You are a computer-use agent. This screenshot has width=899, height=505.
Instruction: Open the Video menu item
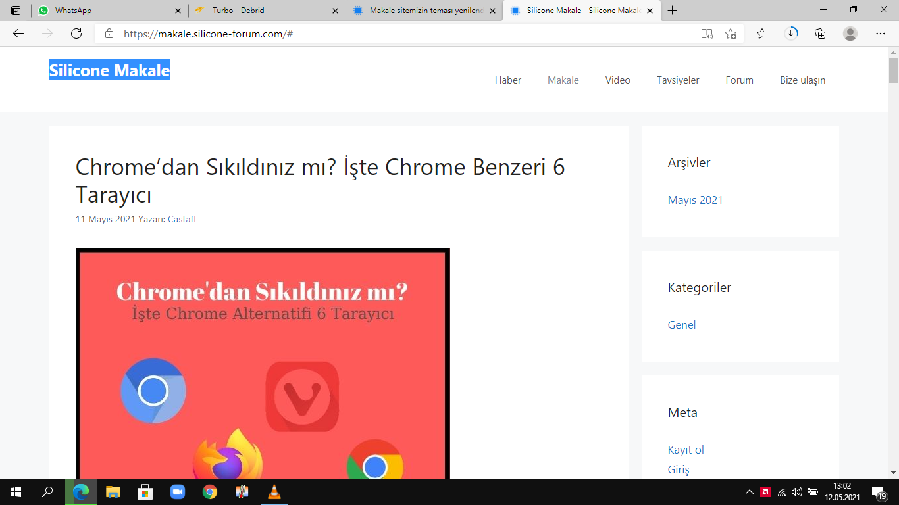click(x=618, y=80)
